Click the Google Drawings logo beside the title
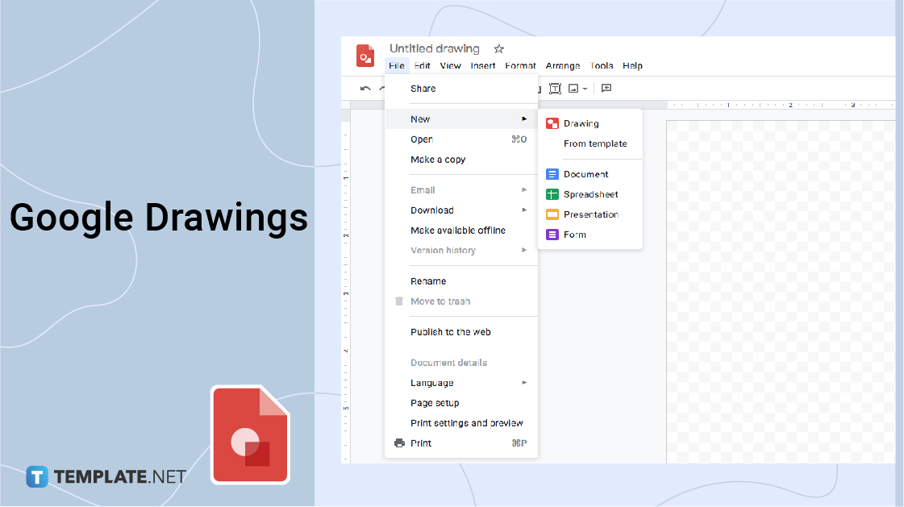The image size is (904, 507). 365,56
